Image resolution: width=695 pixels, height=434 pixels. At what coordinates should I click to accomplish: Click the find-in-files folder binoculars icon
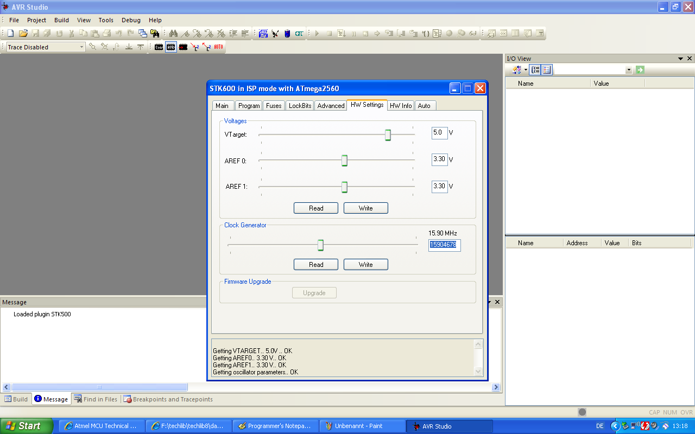155,34
